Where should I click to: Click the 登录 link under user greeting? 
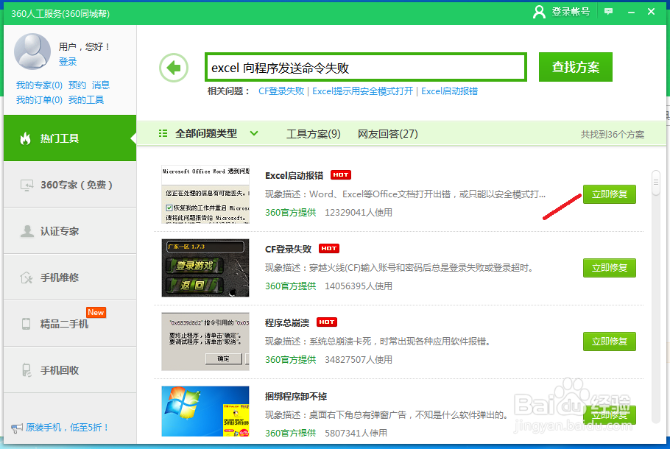(68, 62)
